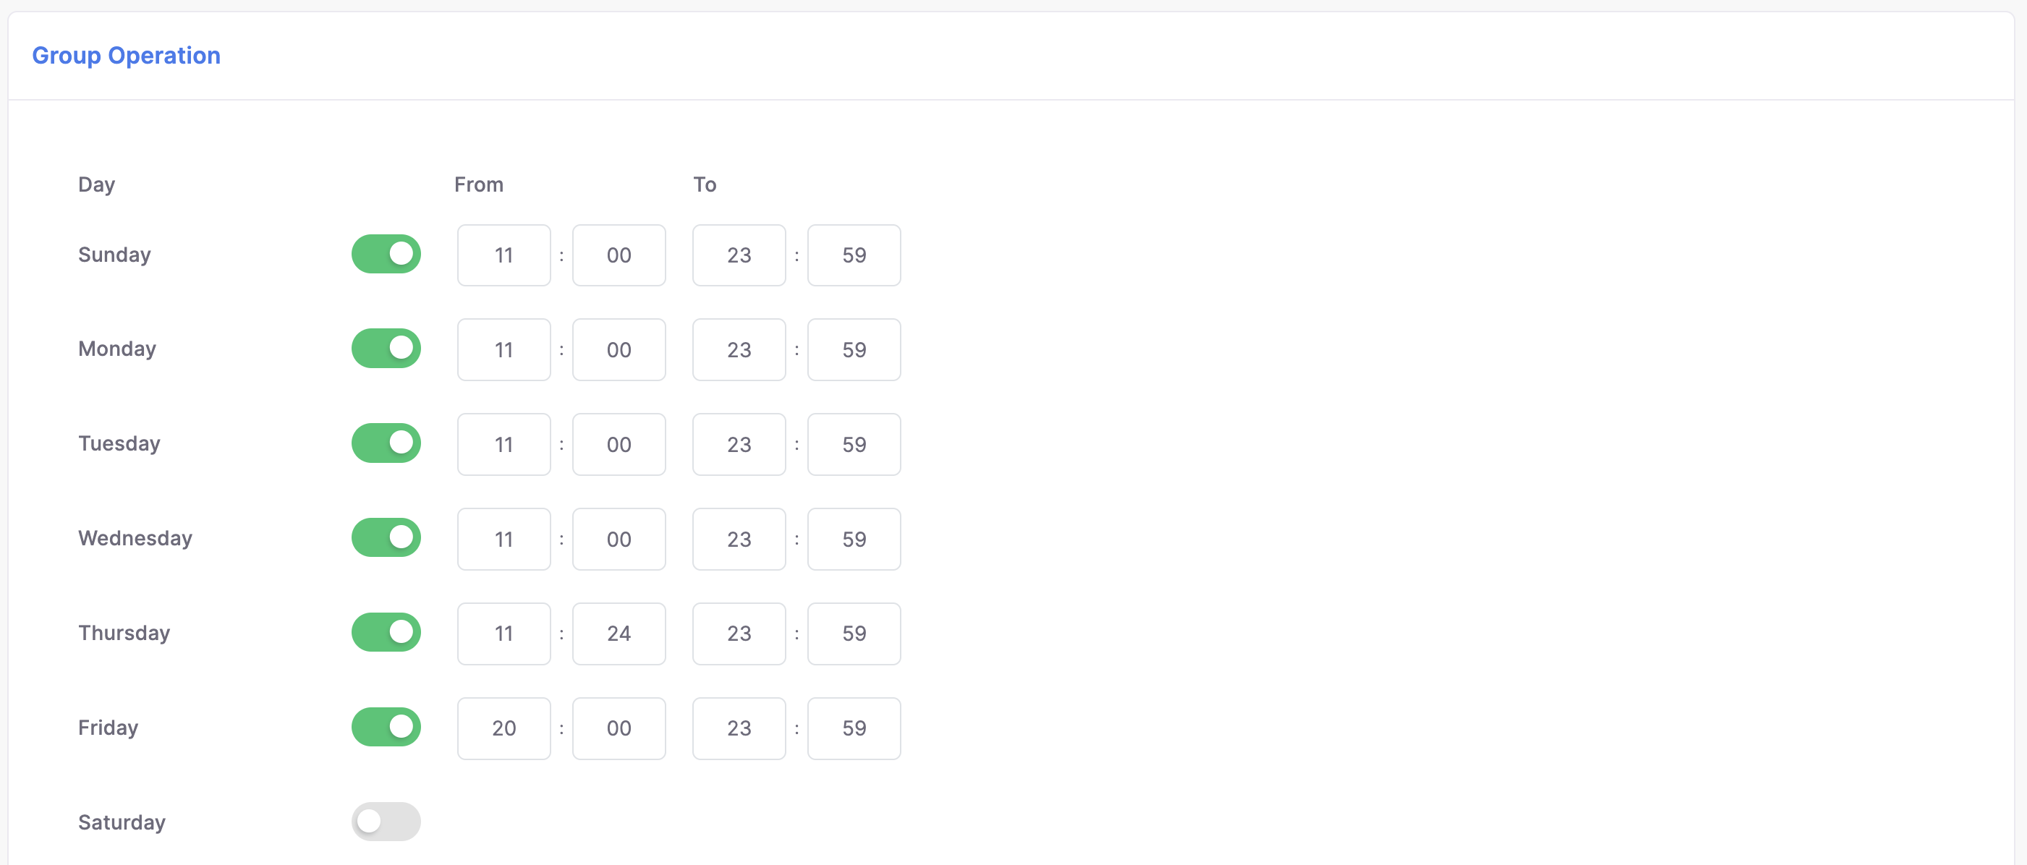Screen dimensions: 2027x865
Task: Turn off the Monday schedule toggle
Action: (x=386, y=349)
